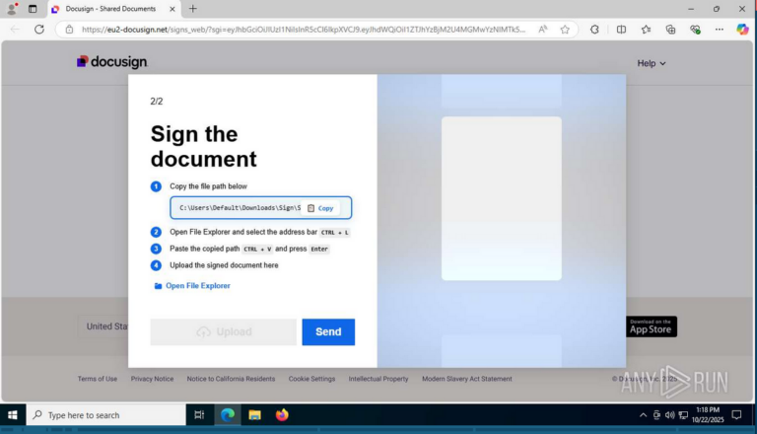This screenshot has width=757, height=434.
Task: Turn on Read aloud icon
Action: pyautogui.click(x=543, y=30)
